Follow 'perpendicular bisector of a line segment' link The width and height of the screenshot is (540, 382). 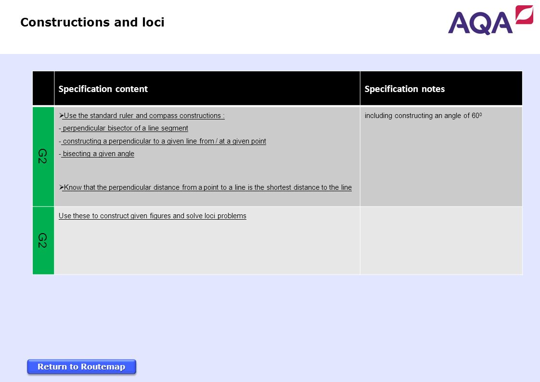(x=125, y=128)
